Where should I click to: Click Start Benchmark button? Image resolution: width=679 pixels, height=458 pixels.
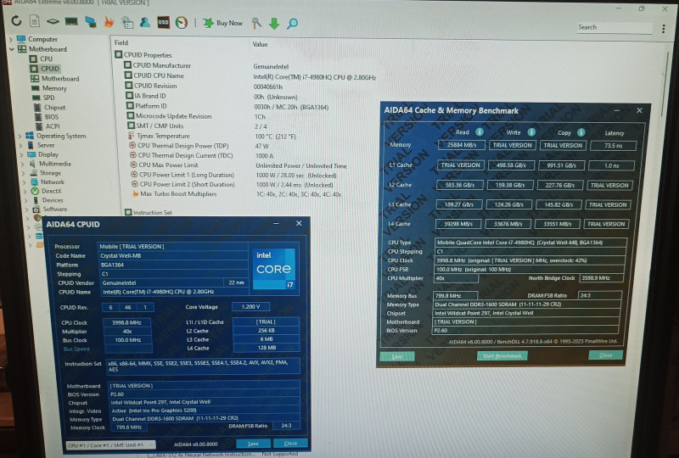click(x=502, y=356)
